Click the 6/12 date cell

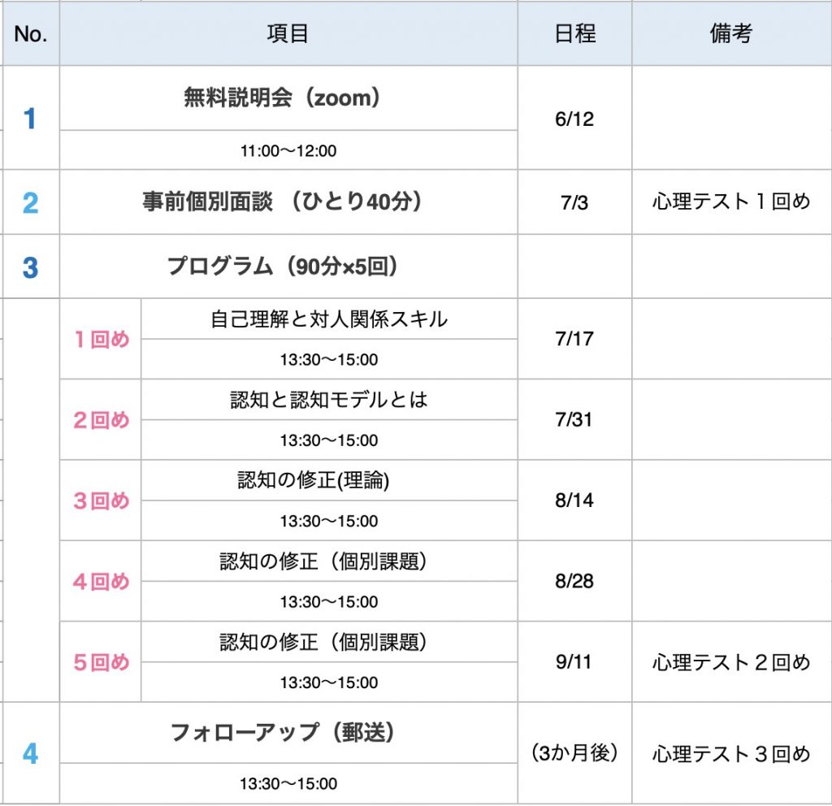574,119
